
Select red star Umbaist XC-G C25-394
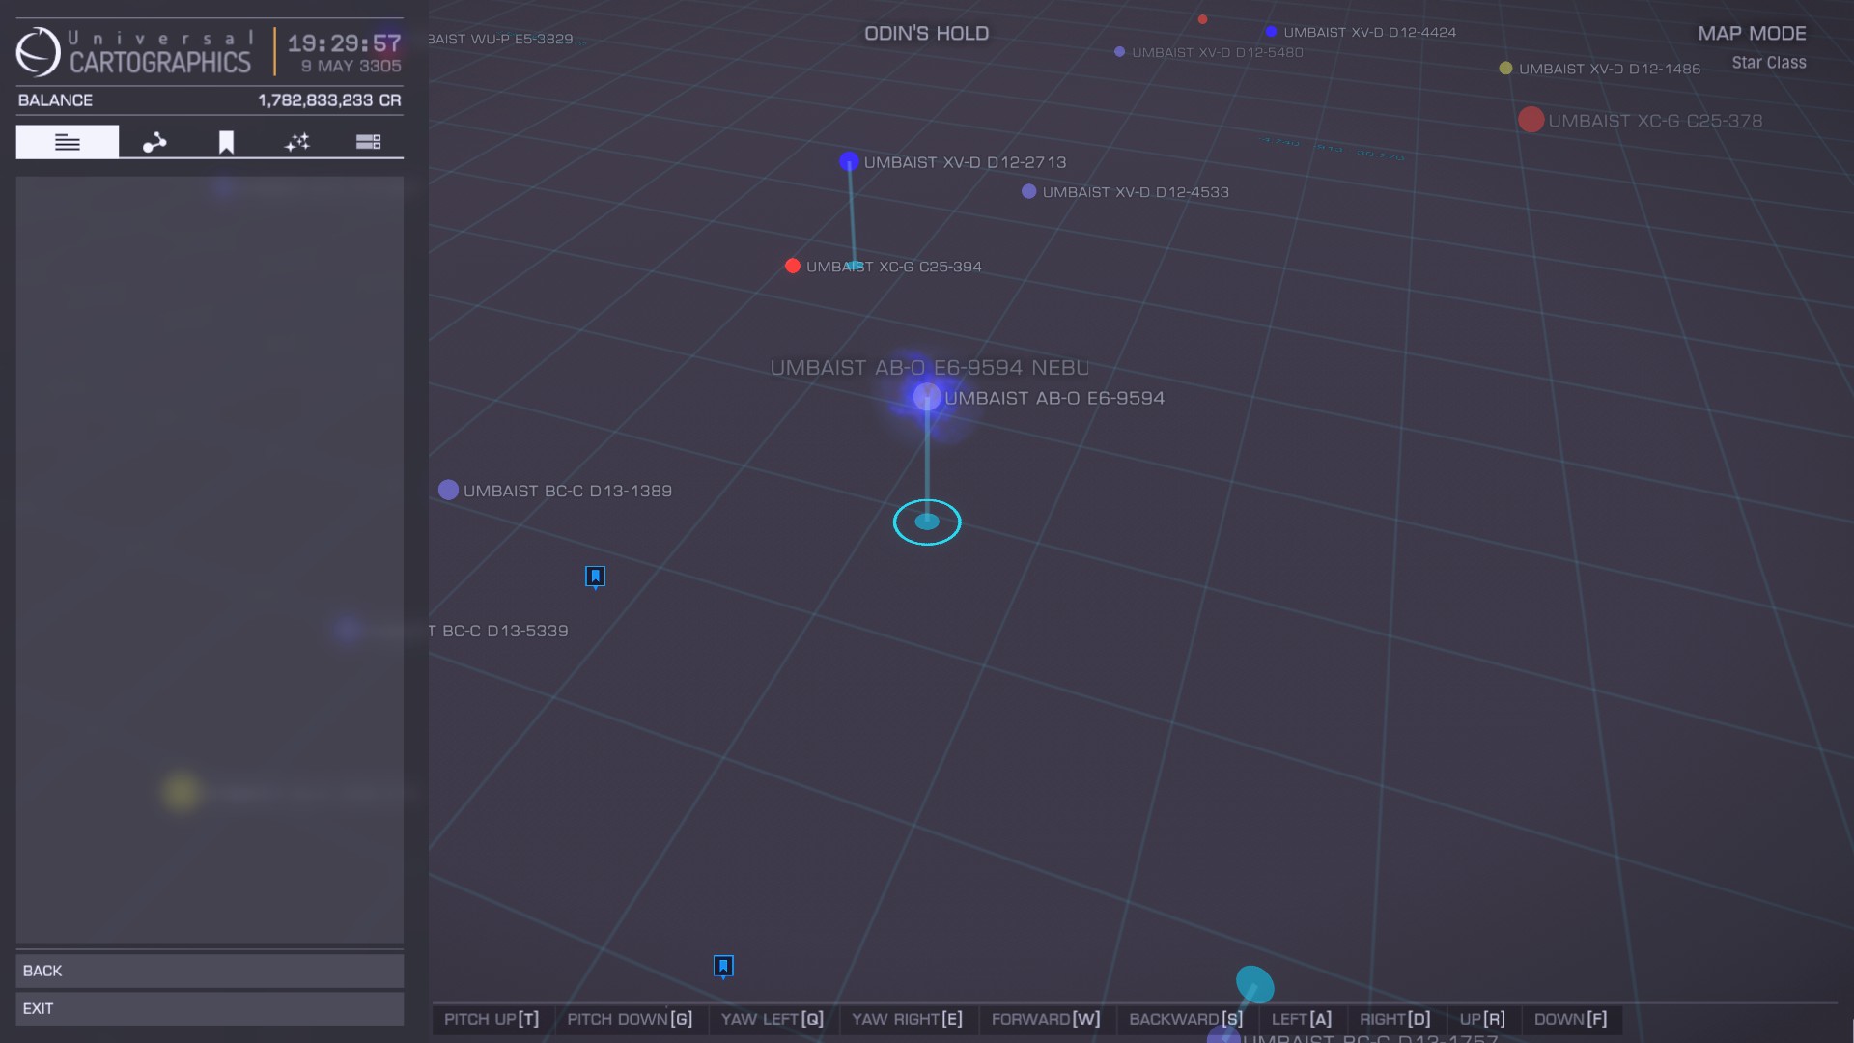point(793,266)
